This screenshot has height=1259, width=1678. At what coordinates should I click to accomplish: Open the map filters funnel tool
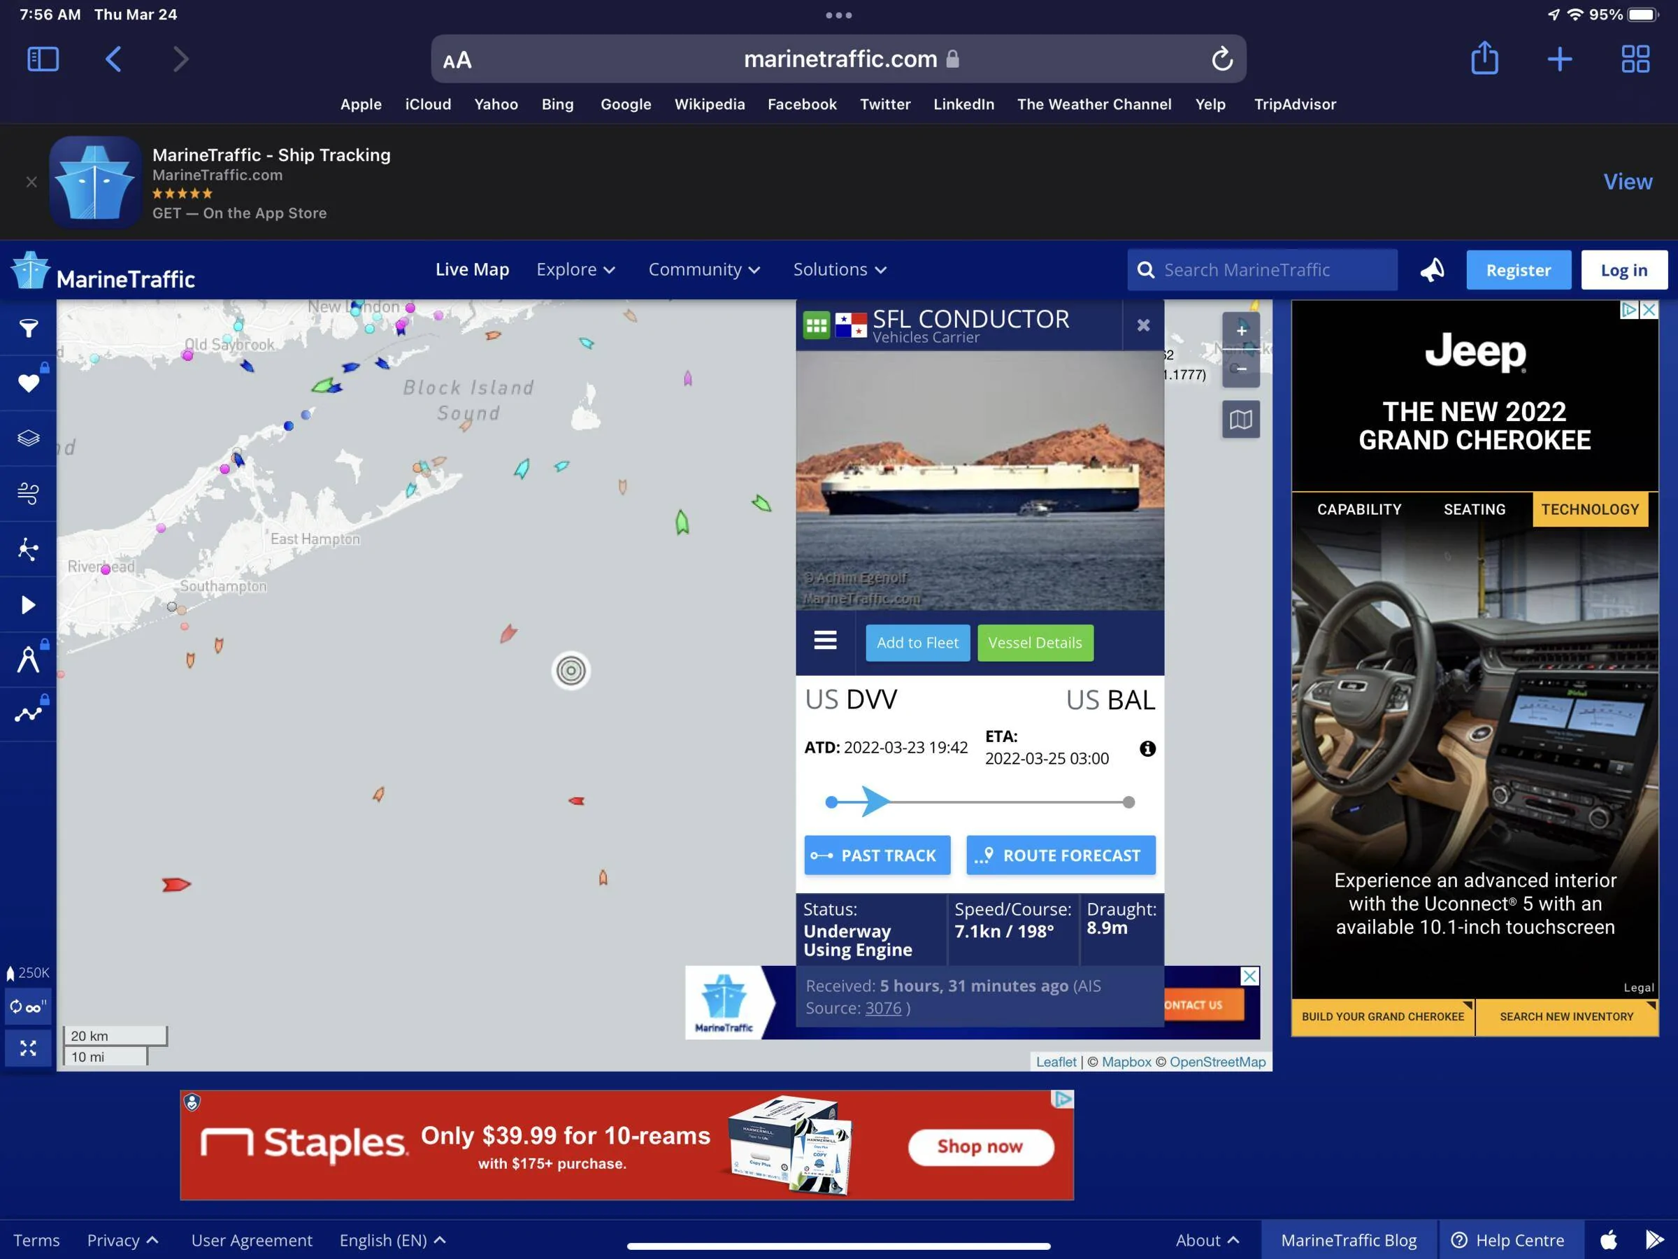coord(28,329)
